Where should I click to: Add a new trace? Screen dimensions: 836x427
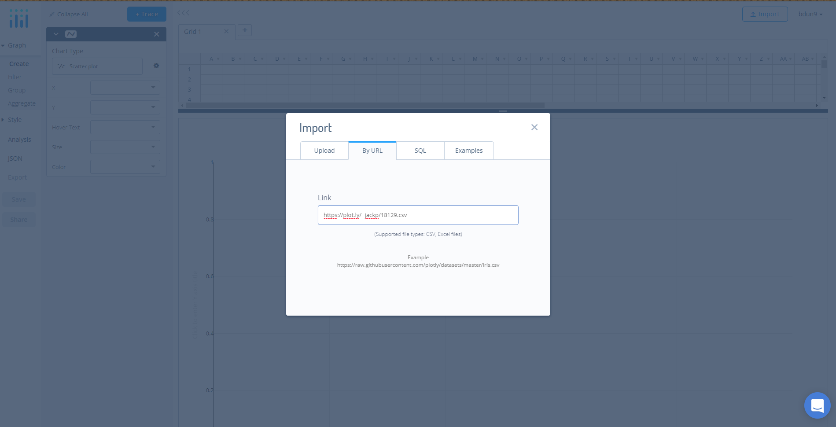pyautogui.click(x=147, y=14)
